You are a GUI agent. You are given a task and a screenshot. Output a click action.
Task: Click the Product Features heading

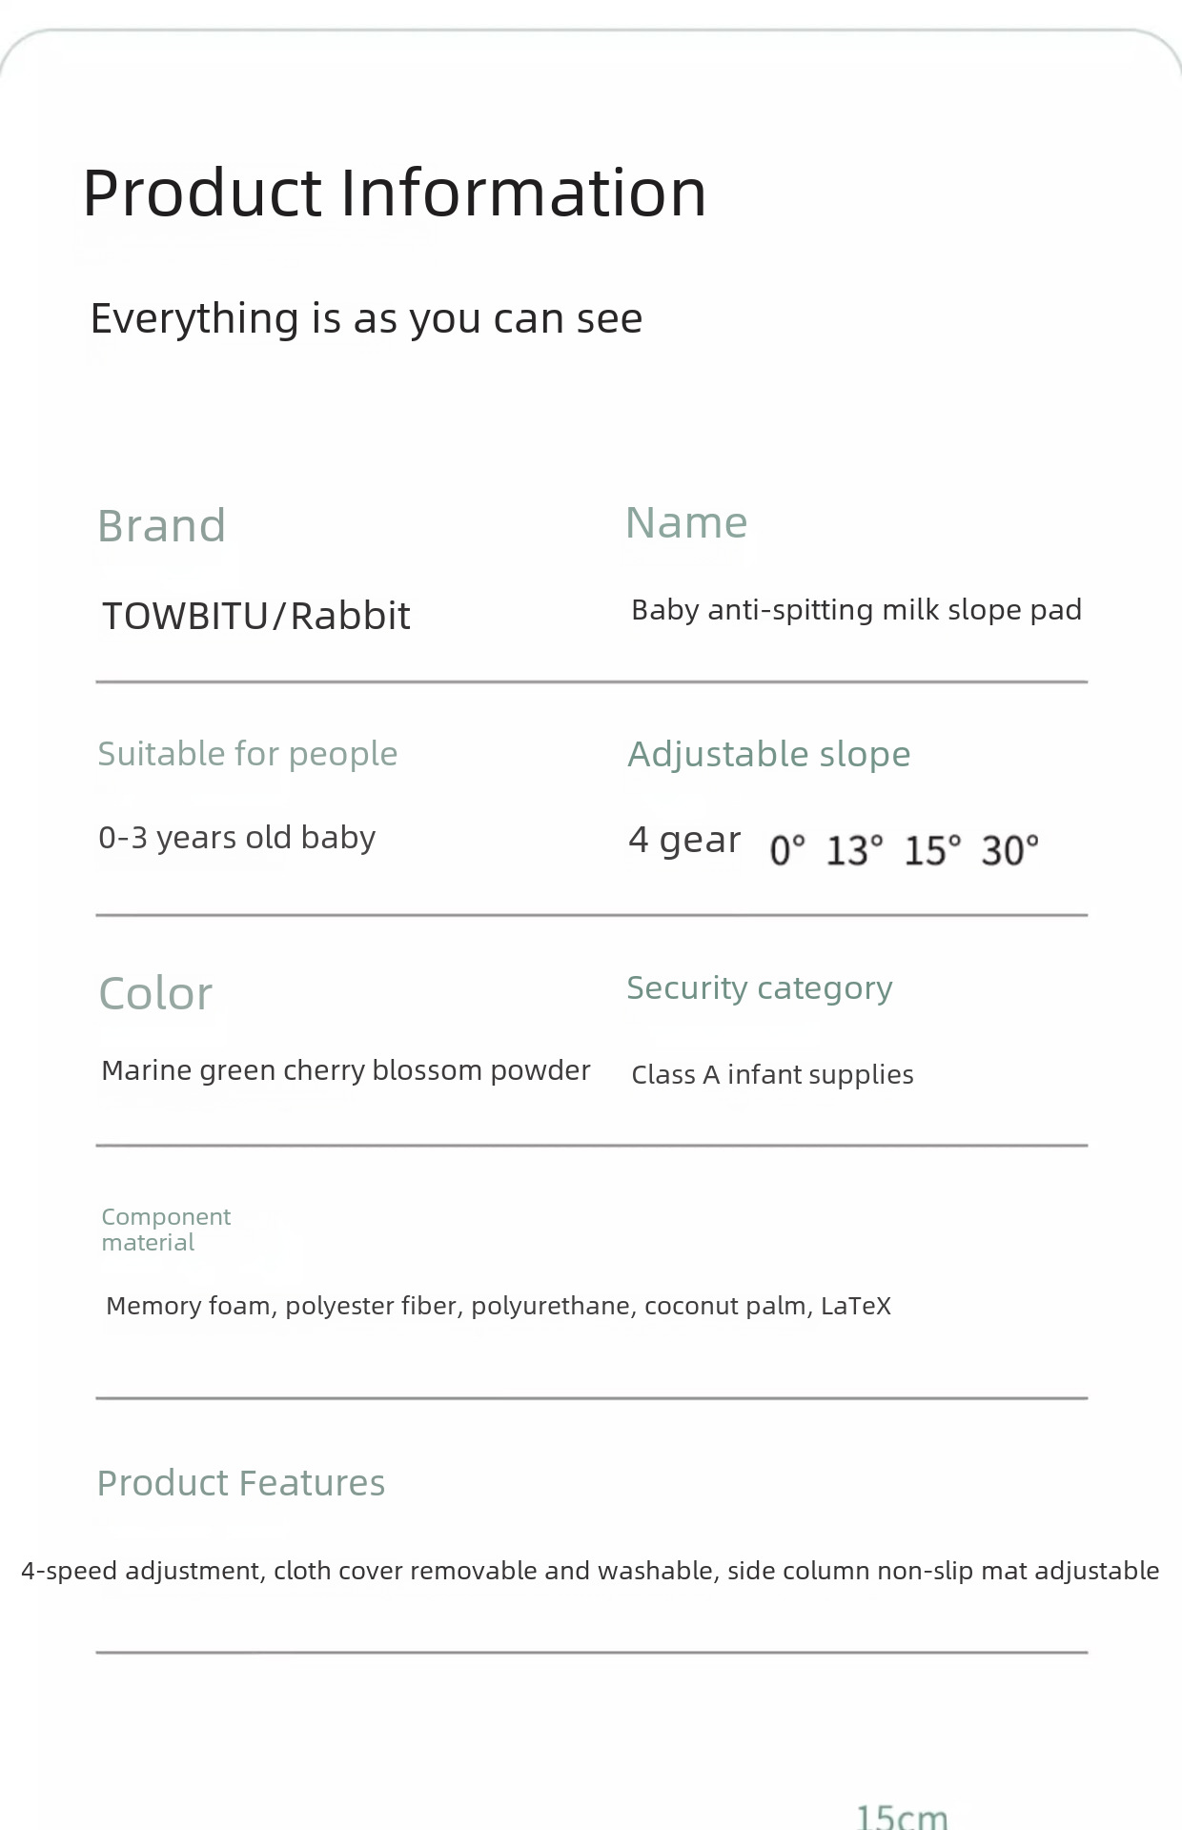pyautogui.click(x=240, y=1483)
